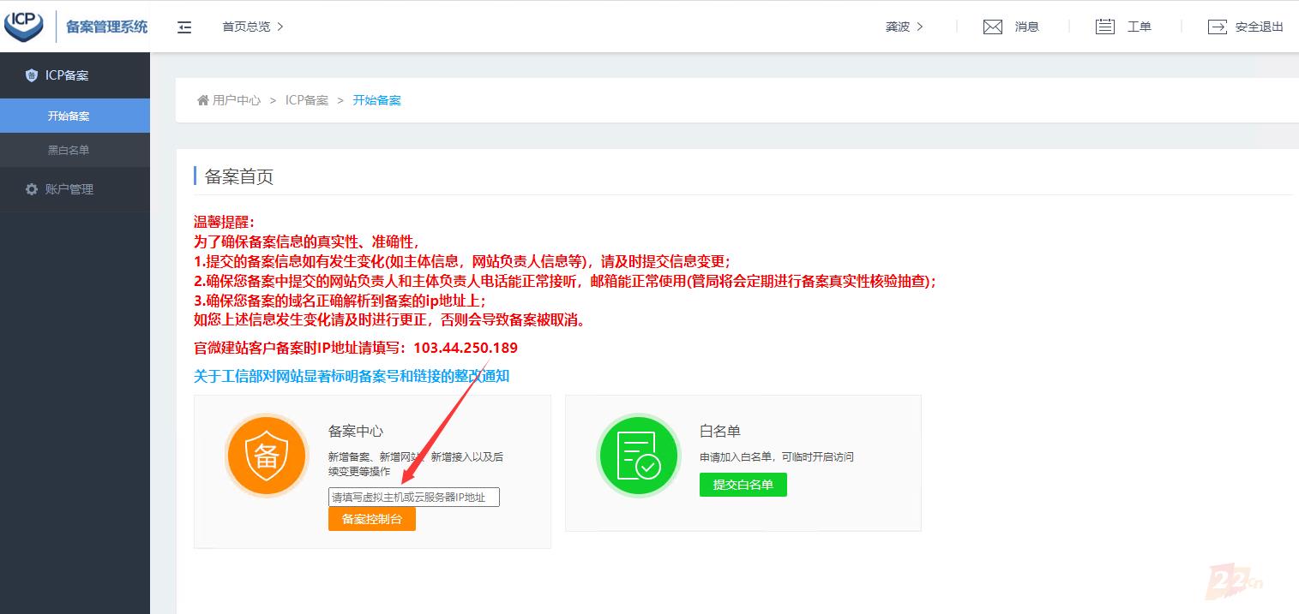Click the 用户中心 home icon in breadcrumb
The width and height of the screenshot is (1299, 614).
[x=202, y=100]
